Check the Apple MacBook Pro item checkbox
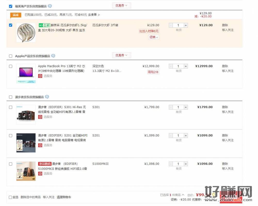 click(11, 66)
